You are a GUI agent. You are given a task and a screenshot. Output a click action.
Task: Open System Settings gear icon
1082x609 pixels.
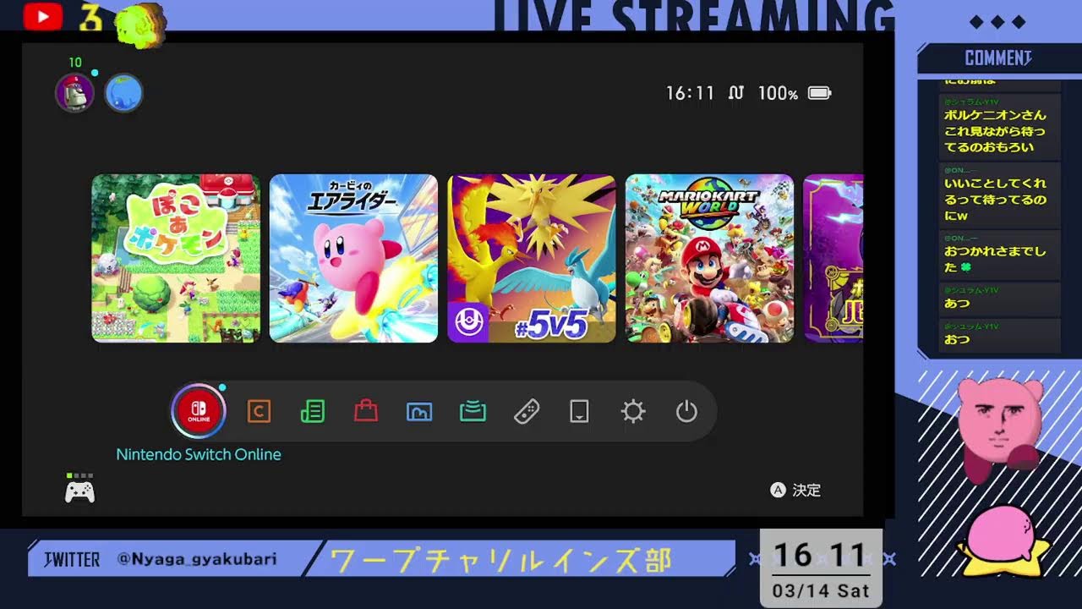click(x=633, y=412)
